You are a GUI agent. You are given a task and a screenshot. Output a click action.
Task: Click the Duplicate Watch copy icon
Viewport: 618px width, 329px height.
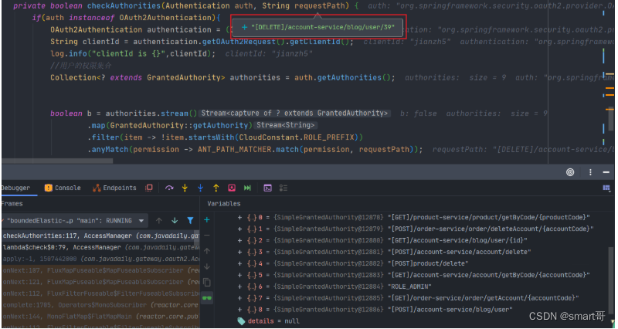click(x=207, y=282)
